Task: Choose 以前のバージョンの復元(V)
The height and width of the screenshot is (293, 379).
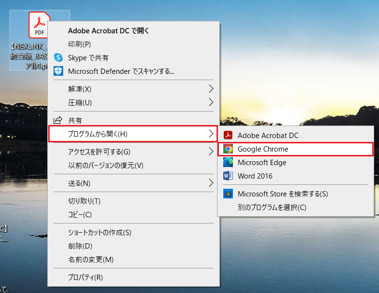Action: click(134, 166)
